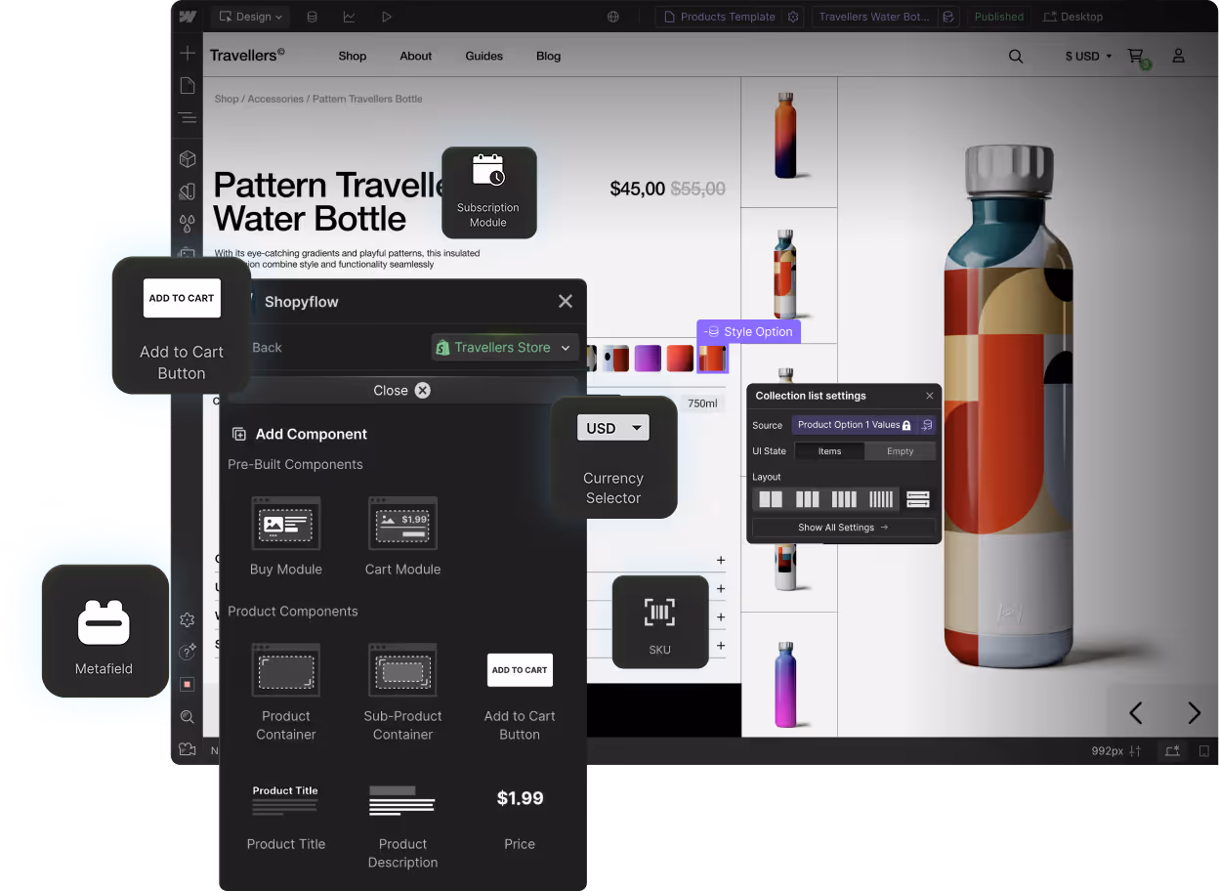The height and width of the screenshot is (891, 1219).
Task: Click the preview play icon
Action: point(387,17)
